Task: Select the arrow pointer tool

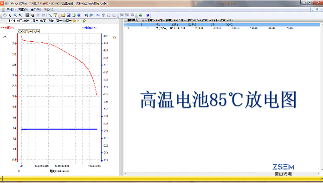Action: (10, 15)
